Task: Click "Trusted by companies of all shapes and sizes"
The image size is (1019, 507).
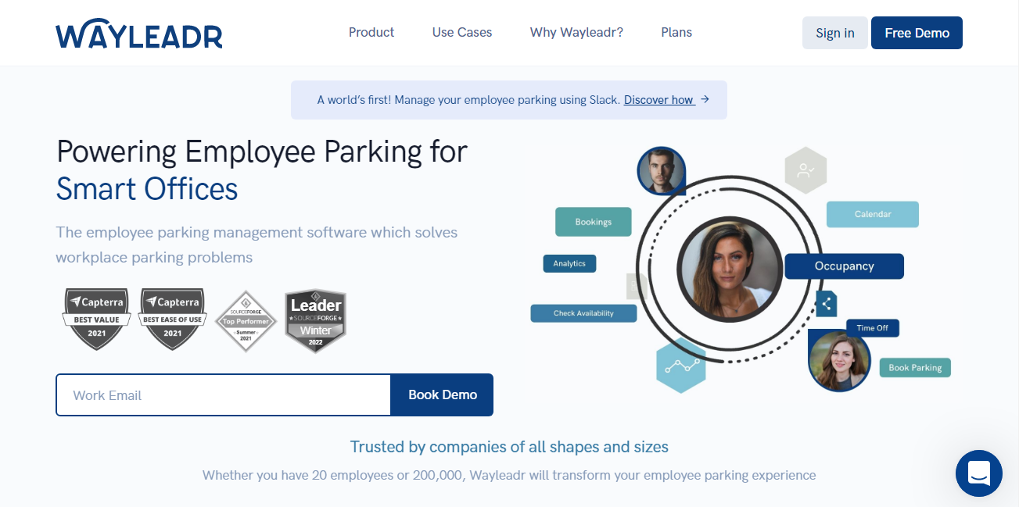Action: pyautogui.click(x=509, y=448)
